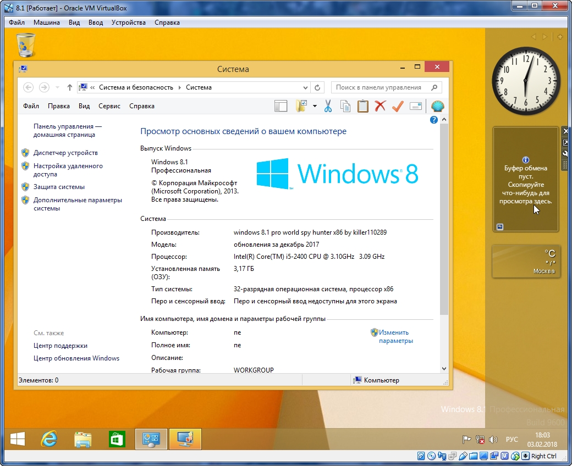Open the folder options toolbar icon
This screenshot has width=572, height=466.
click(x=301, y=106)
